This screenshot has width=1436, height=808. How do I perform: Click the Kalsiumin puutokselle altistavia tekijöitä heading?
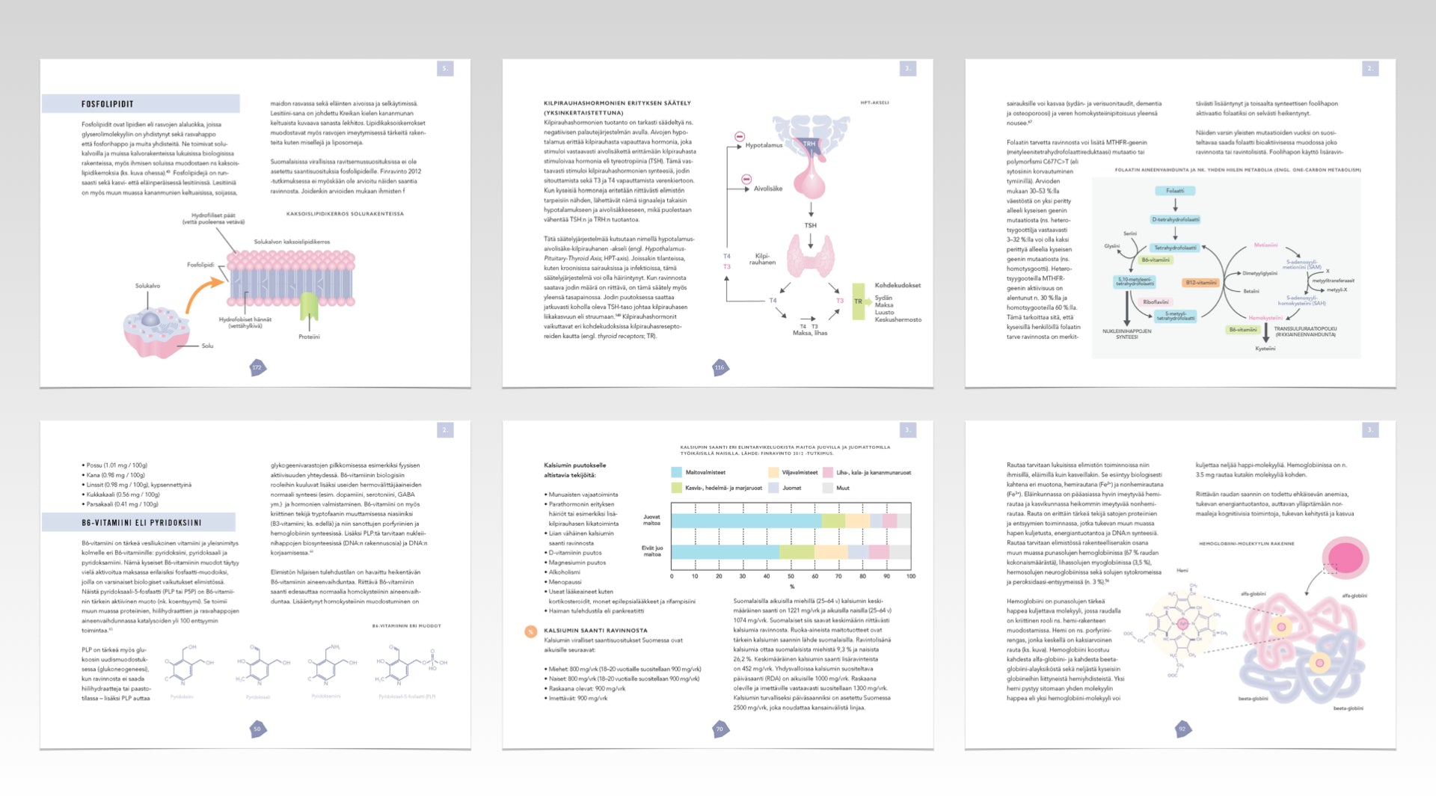(574, 470)
